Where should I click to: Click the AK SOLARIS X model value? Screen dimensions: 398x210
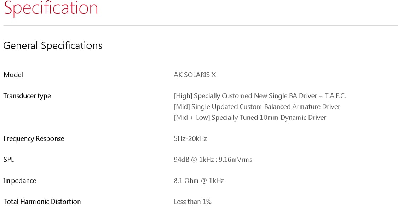[195, 75]
